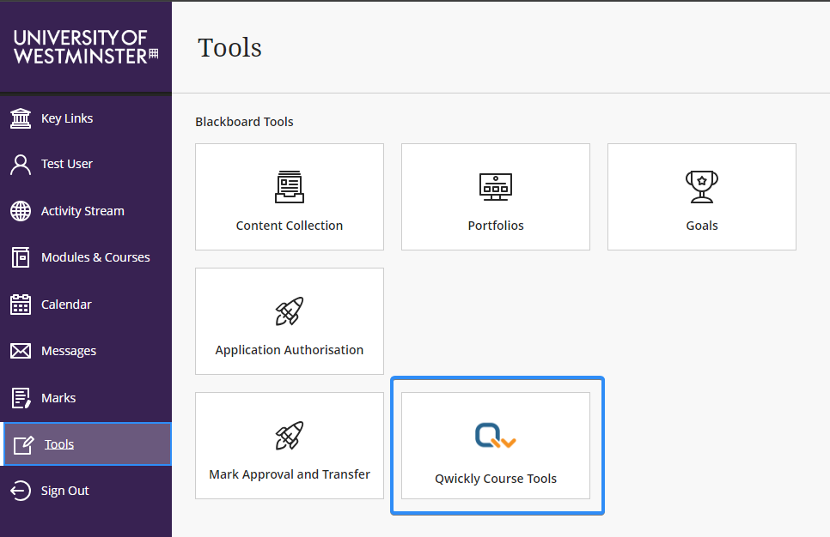Navigate to Modules & Courses label
Viewport: 830px width, 537px height.
[96, 257]
